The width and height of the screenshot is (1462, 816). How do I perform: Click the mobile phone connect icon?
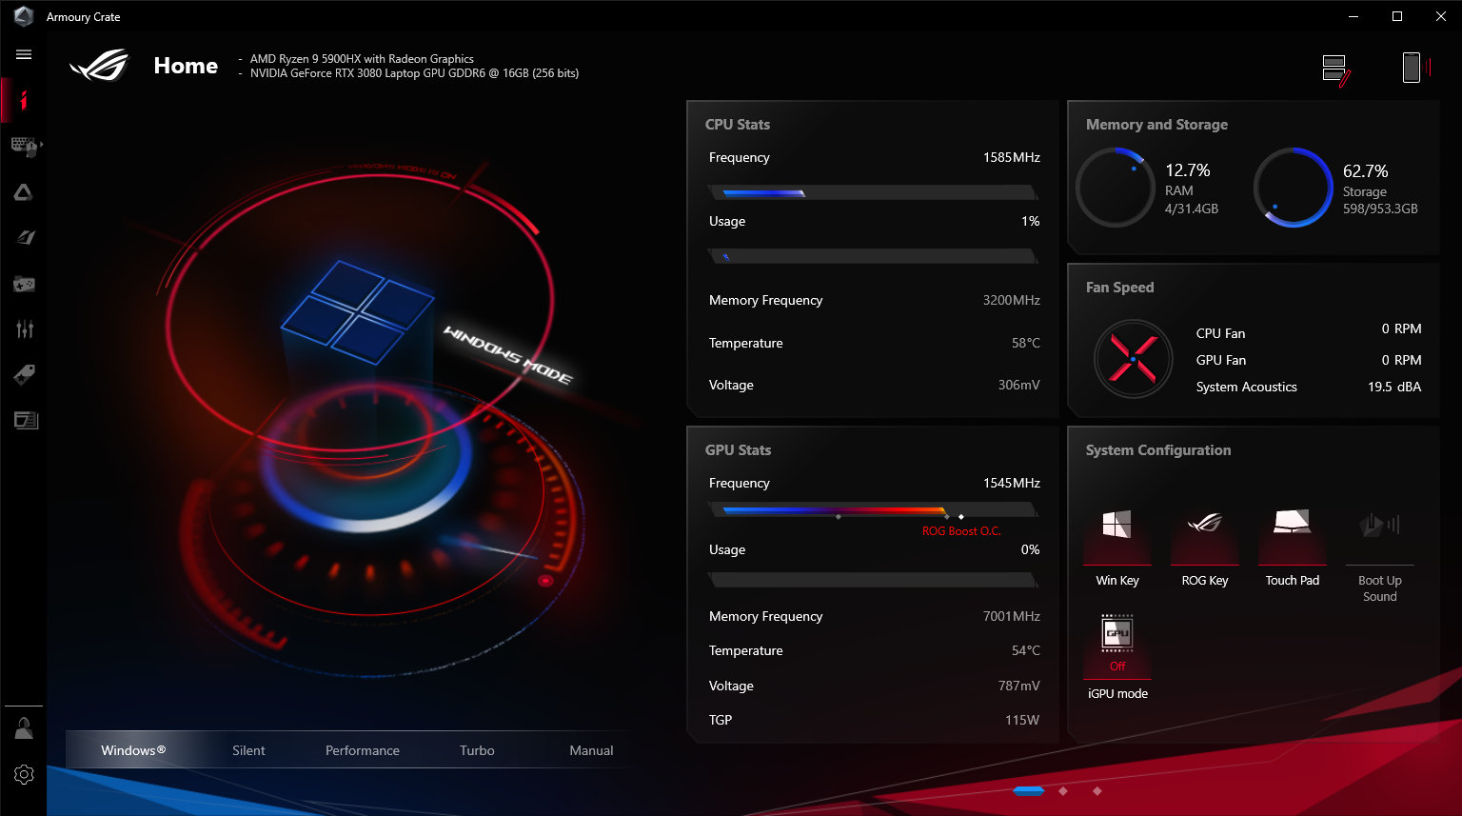click(x=1415, y=68)
